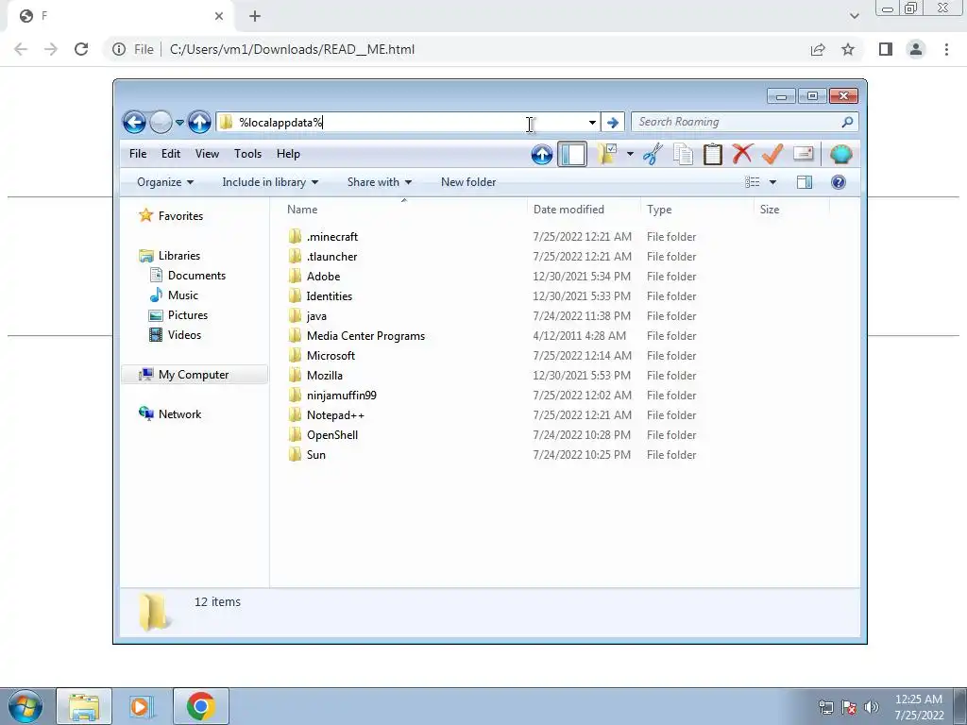Sort by the Size column header
Image resolution: width=967 pixels, height=725 pixels.
770,210
